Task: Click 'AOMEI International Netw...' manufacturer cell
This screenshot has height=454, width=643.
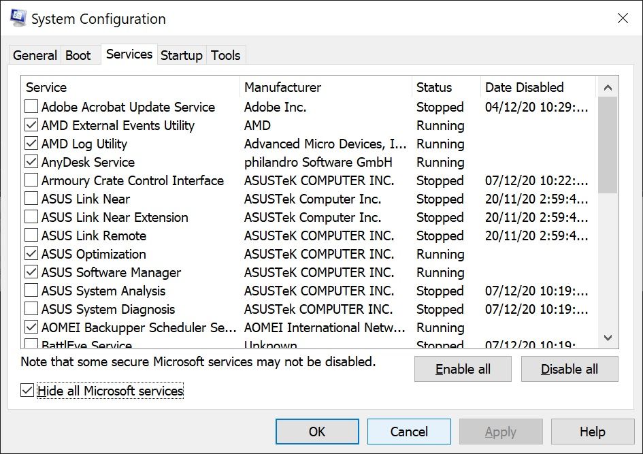Action: 325,327
